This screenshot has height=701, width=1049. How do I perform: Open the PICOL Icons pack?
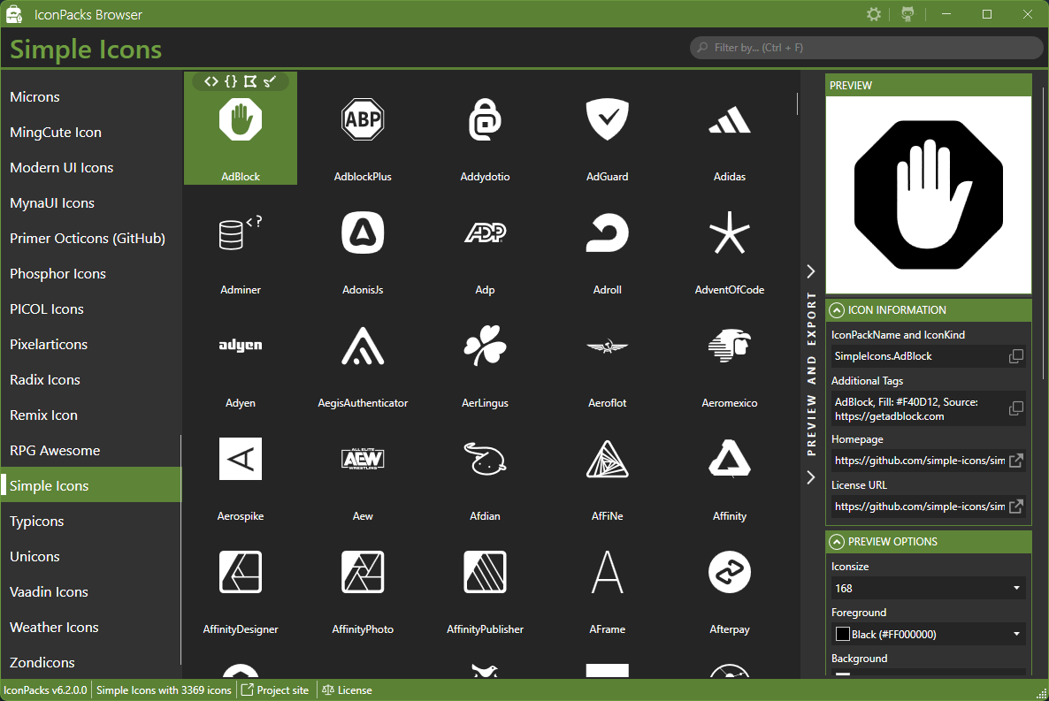point(90,309)
